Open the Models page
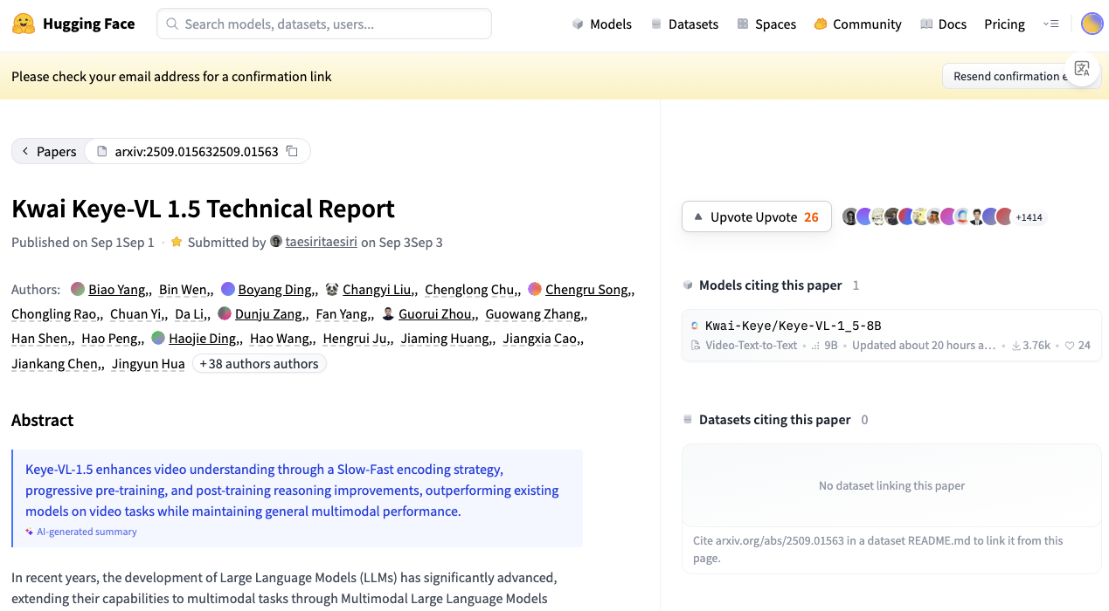This screenshot has width=1109, height=611. (601, 24)
